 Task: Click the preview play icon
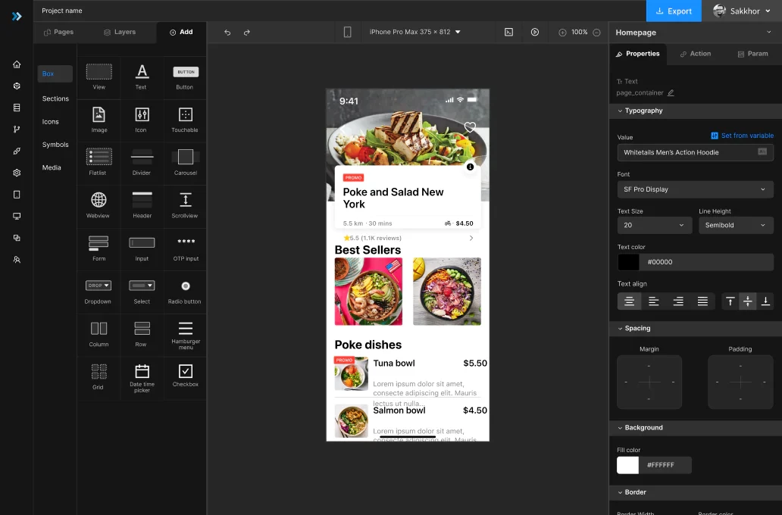point(535,33)
